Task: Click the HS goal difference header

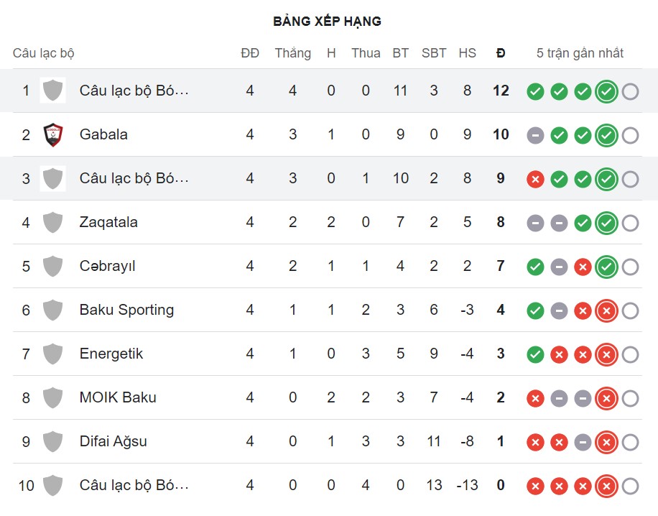Action: [467, 53]
